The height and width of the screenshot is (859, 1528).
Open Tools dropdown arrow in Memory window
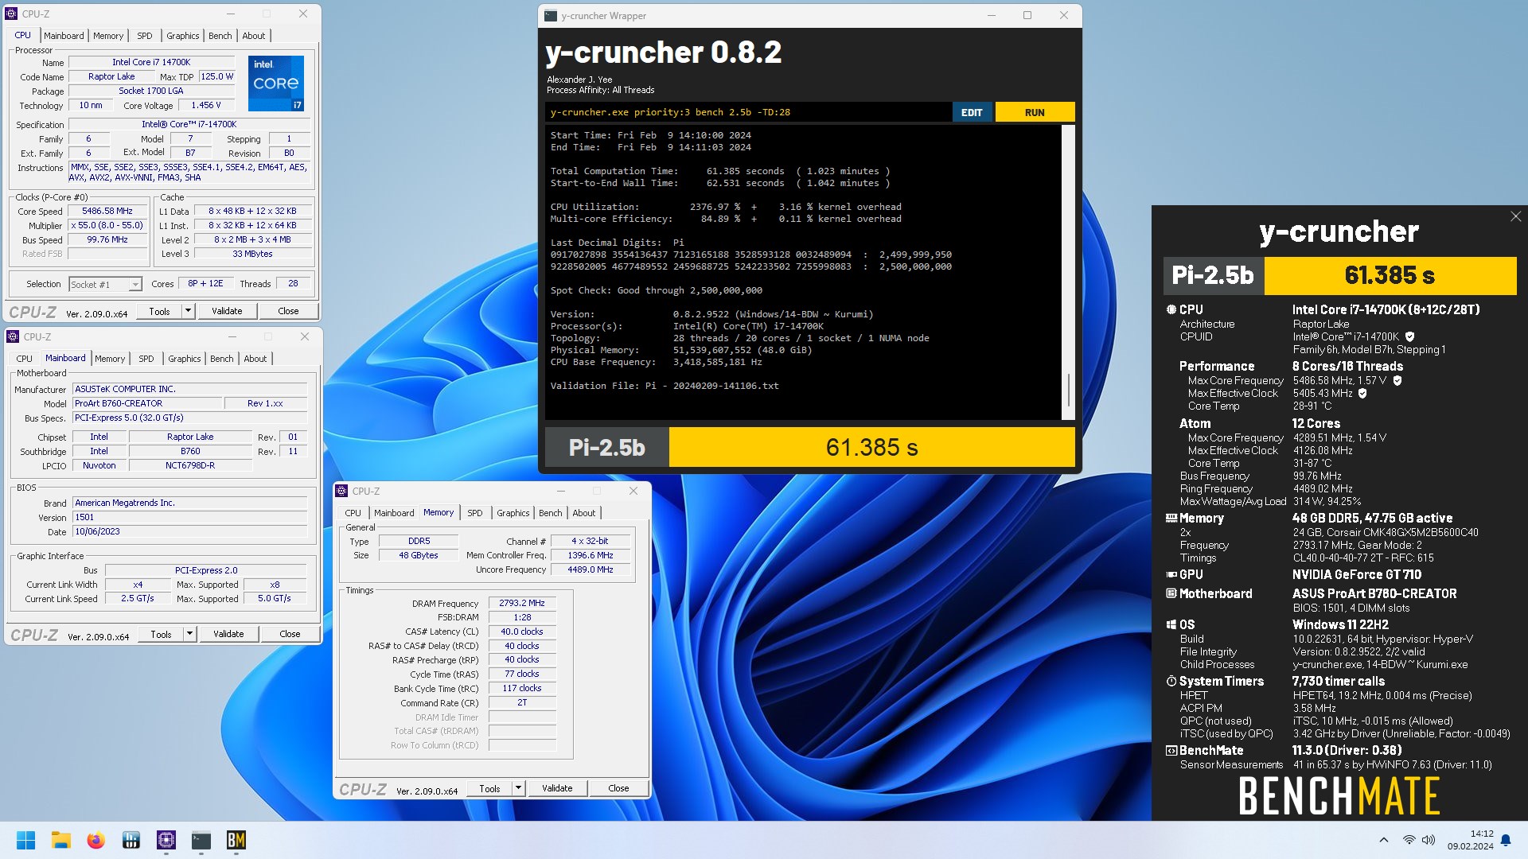pos(519,788)
